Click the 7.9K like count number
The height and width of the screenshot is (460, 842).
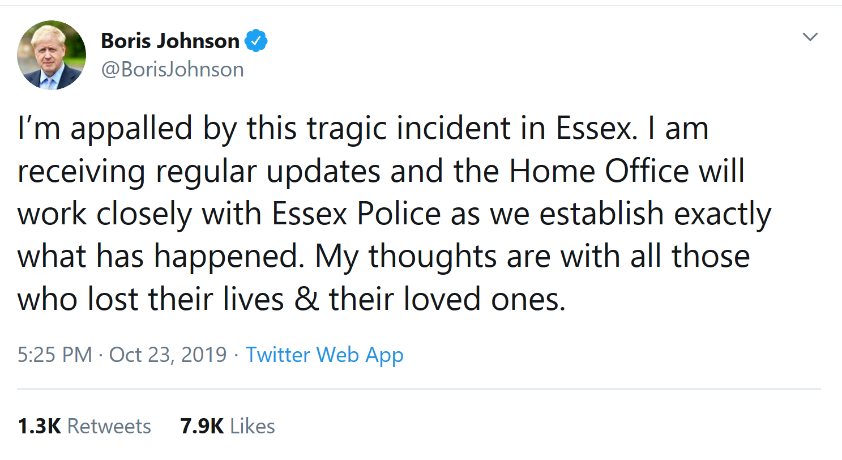click(x=202, y=426)
